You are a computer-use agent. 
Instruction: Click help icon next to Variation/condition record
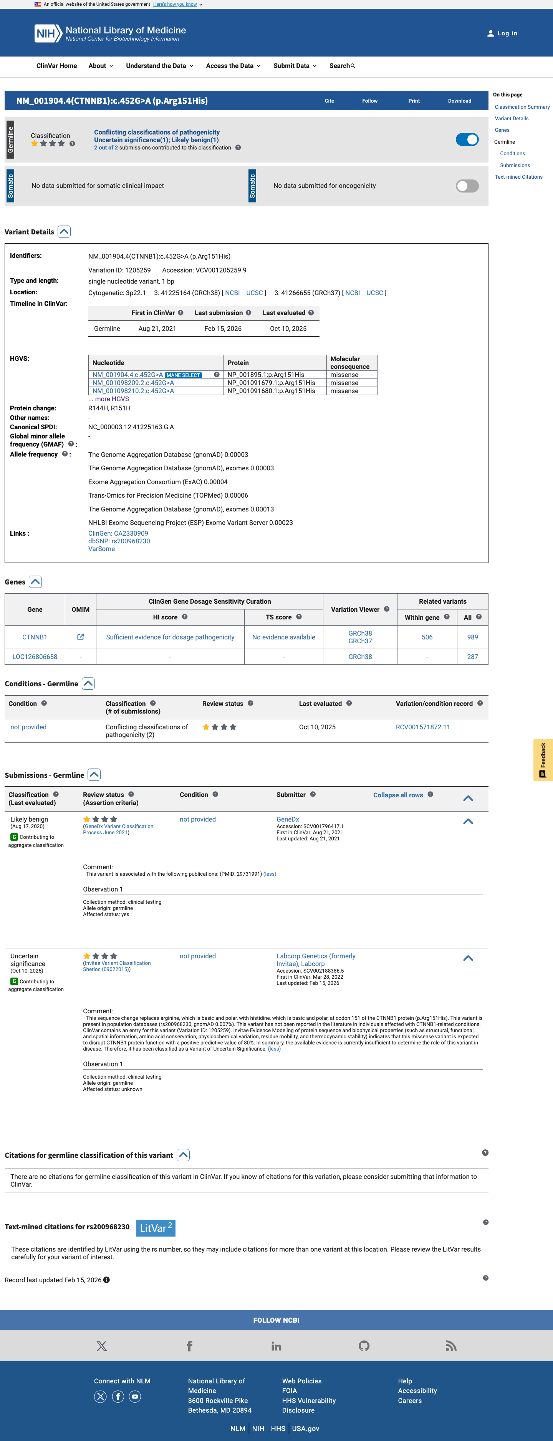pos(480,703)
